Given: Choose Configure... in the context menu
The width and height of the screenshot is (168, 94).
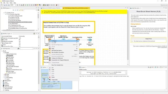Looking at the screenshot, I should [x=64, y=41].
